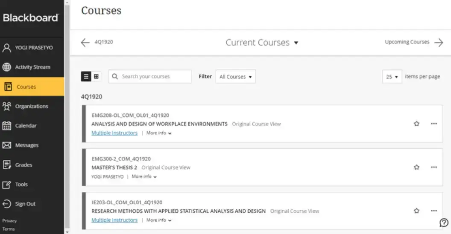Open three-dot menu for Master's Thesis 2
Screen dimensions: 451x234
coord(434,167)
